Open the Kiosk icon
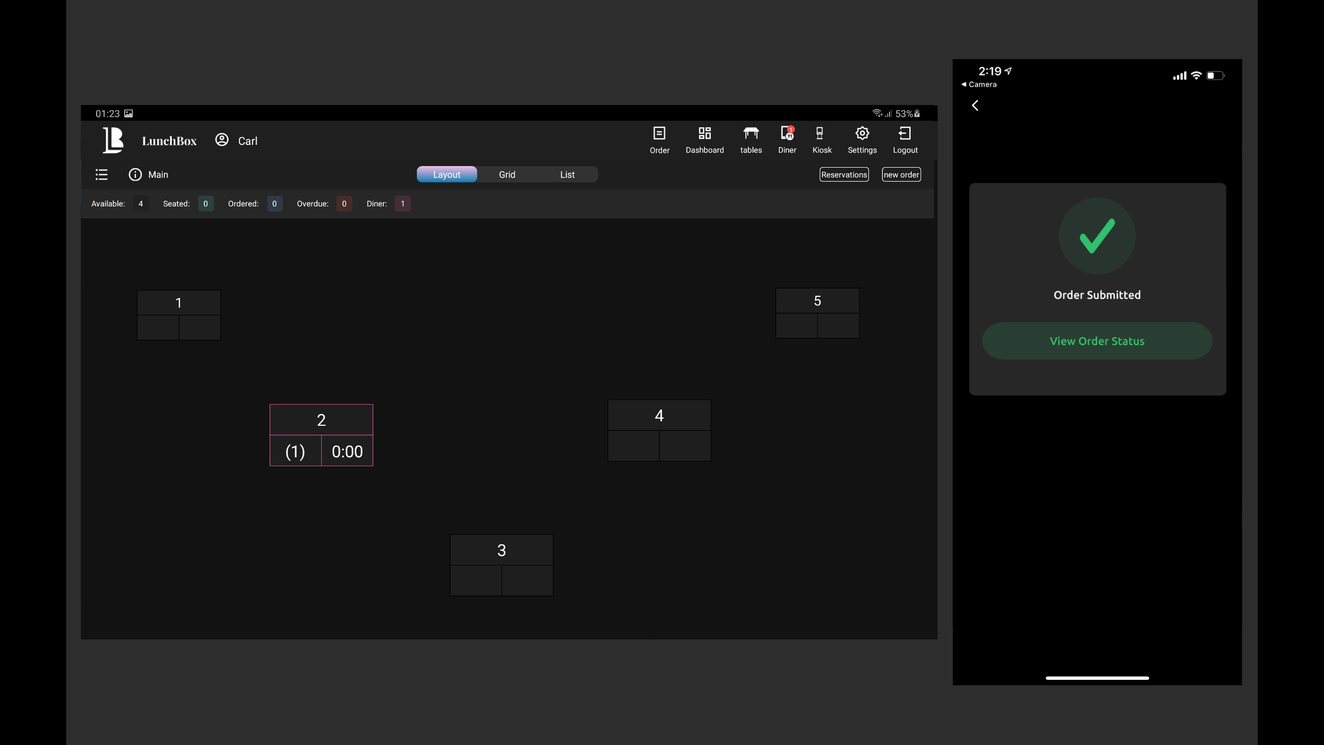Image resolution: width=1324 pixels, height=745 pixels. tap(821, 140)
